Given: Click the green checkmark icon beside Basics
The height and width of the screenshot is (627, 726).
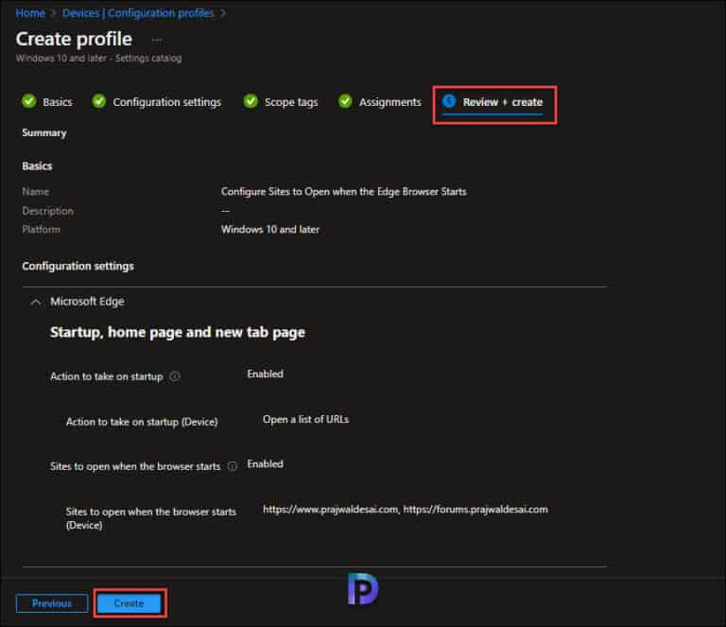Looking at the screenshot, I should (28, 100).
